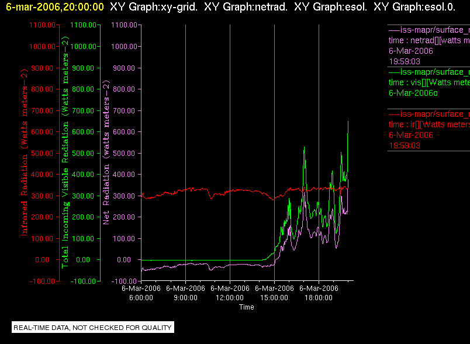Click the 'XY Graph:xy-grid.' title text
Viewport: 470px width, 344px height.
click(154, 7)
